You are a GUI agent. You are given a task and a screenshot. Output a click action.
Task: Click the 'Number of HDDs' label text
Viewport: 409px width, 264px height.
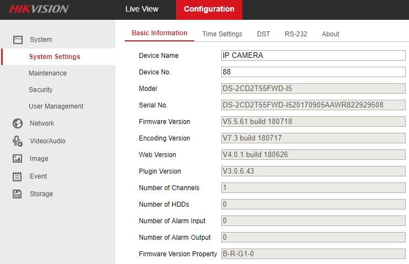[164, 204]
